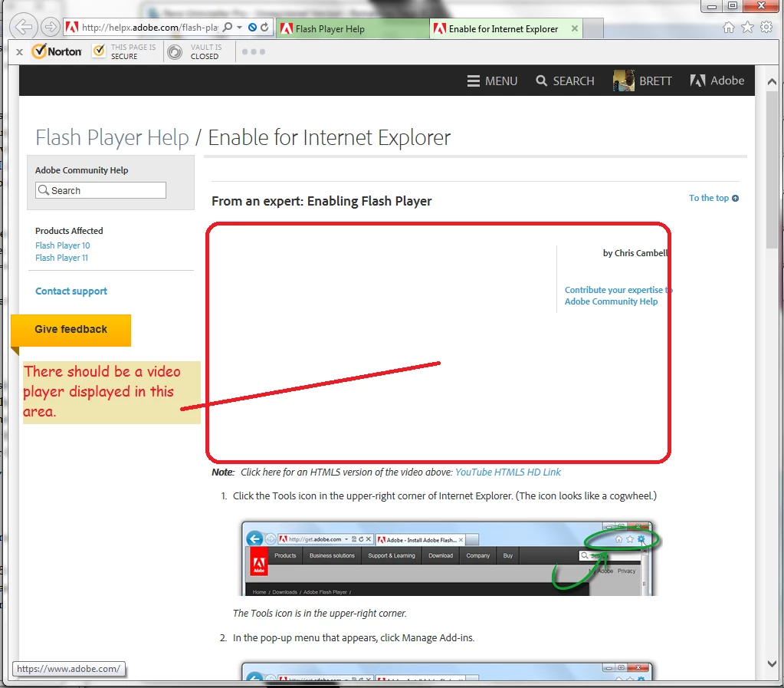Click the Tools icon tutorial screenshot
The height and width of the screenshot is (688, 784).
click(450, 558)
